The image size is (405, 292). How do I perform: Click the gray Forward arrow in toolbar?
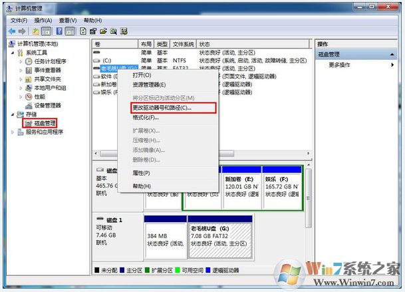pos(22,31)
